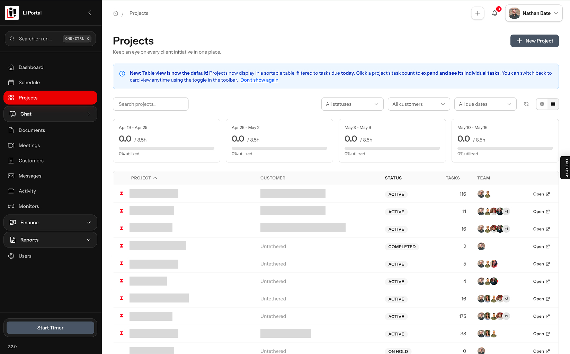Screen dimensions: 570x354
Task: Unpin the project with 175 tasks
Action: 122,316
